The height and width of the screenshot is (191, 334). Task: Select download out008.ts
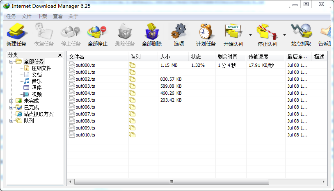pyautogui.click(x=85, y=121)
